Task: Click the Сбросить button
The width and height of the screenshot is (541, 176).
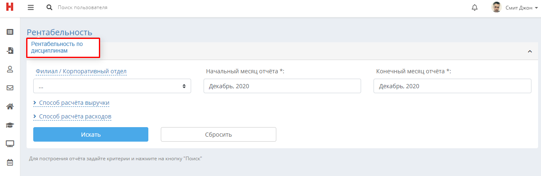Action: 219,135
